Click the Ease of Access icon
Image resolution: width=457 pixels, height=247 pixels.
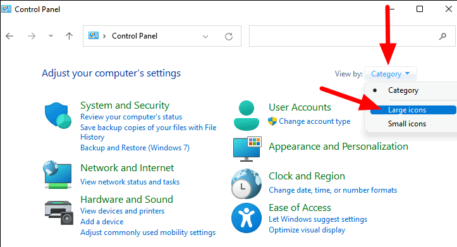coord(247,218)
